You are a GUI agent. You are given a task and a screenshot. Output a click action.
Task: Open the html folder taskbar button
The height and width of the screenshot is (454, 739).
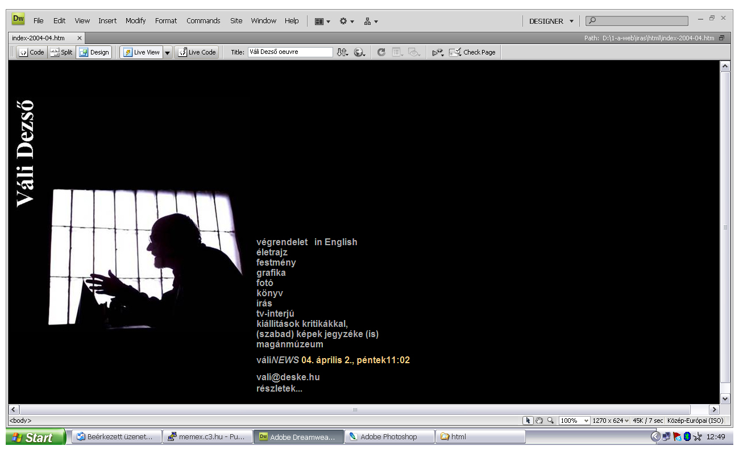pos(480,437)
